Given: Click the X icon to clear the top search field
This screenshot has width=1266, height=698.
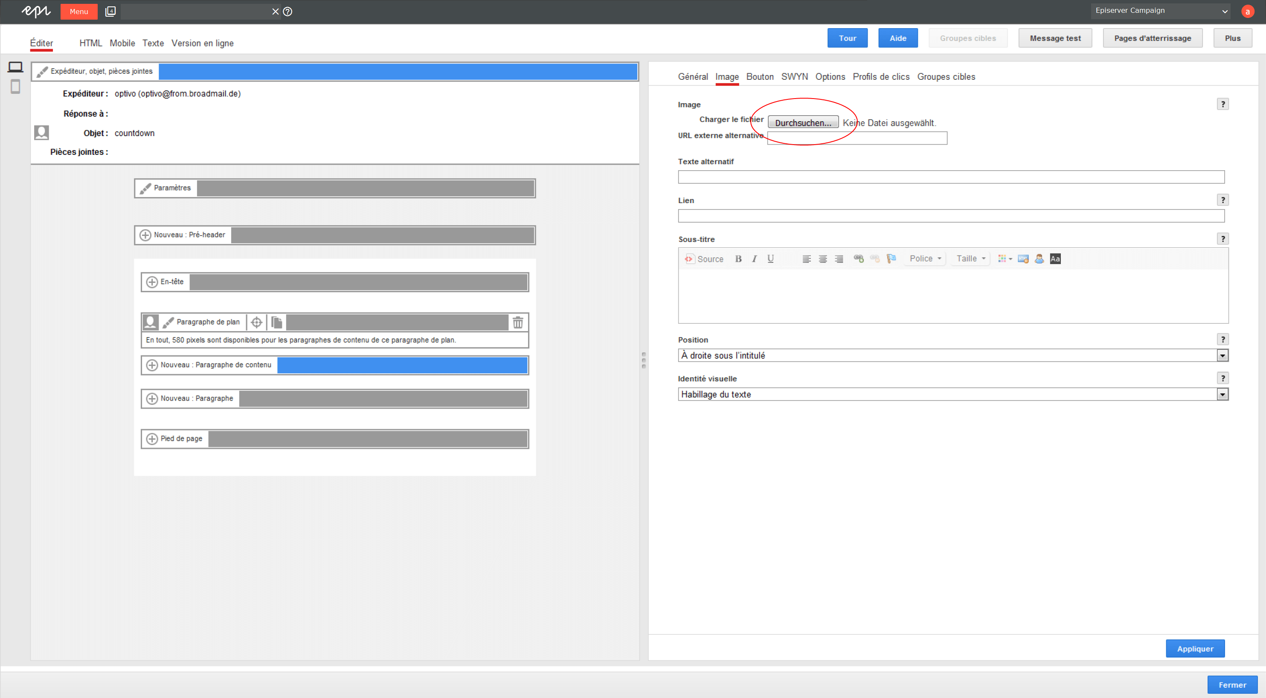Looking at the screenshot, I should tap(275, 11).
